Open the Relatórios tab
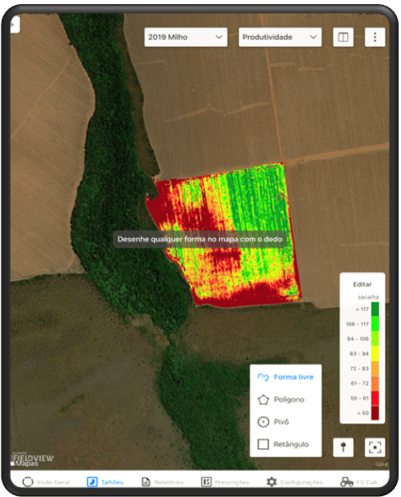This screenshot has width=401, height=497. click(163, 481)
